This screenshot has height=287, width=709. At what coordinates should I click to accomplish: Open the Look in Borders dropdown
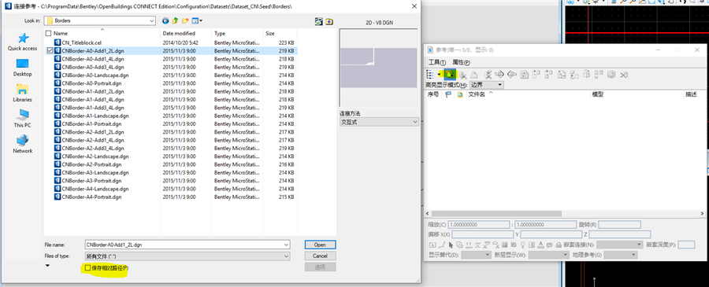pyautogui.click(x=151, y=20)
